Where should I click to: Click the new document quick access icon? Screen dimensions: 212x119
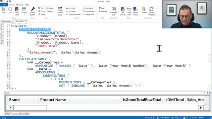[x=4, y=1]
